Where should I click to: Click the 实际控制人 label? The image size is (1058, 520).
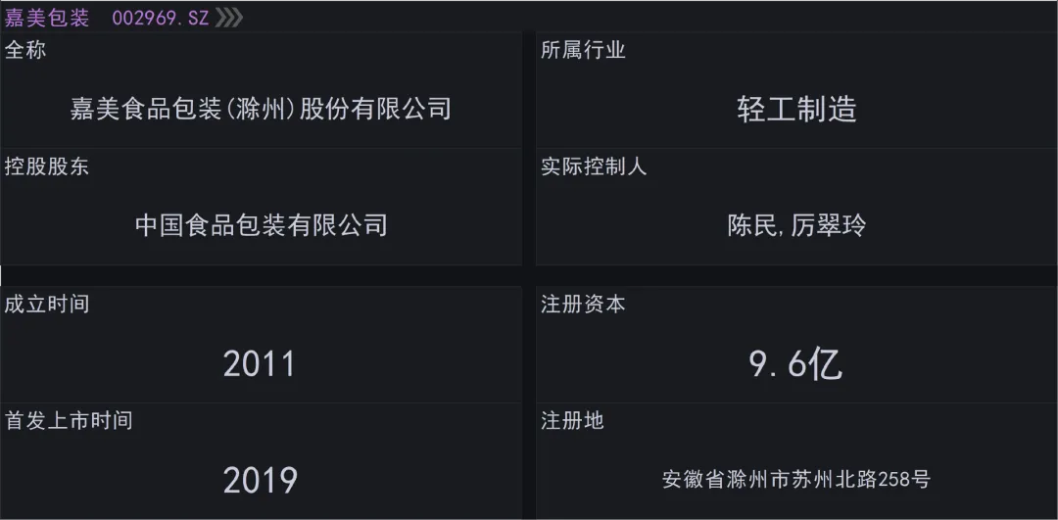(x=594, y=166)
